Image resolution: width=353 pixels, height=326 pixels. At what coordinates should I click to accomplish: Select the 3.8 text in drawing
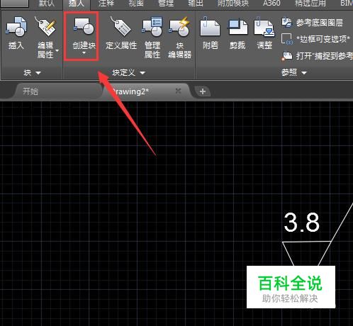[302, 223]
